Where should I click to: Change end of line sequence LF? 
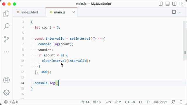point(141,102)
